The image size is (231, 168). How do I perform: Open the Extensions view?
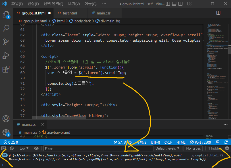(x=6, y=69)
